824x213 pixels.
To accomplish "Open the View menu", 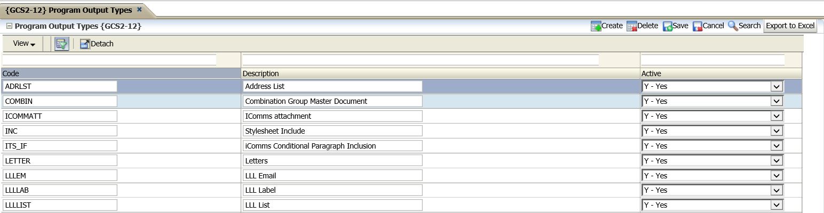I will [24, 44].
